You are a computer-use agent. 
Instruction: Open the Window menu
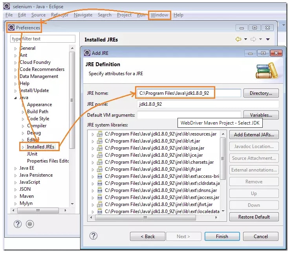click(159, 15)
